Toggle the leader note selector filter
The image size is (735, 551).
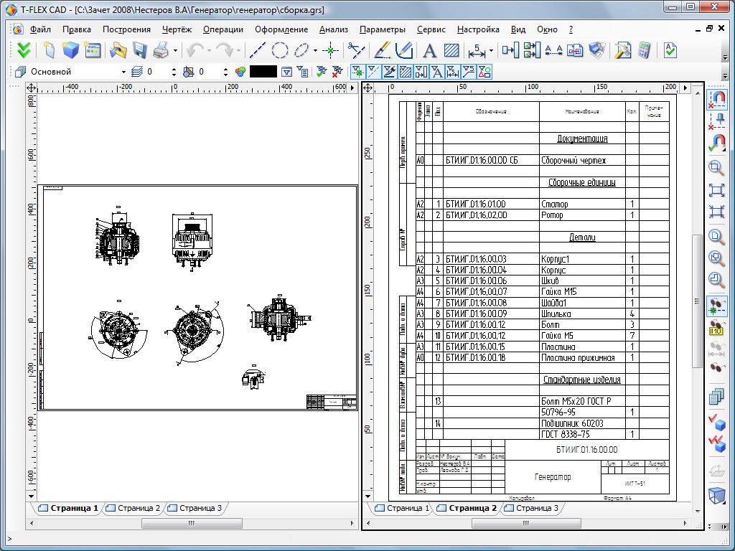468,72
